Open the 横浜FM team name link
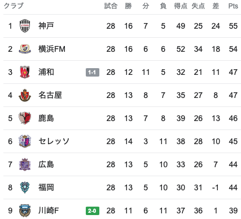Screen dimensions: 241x219 tap(52, 49)
